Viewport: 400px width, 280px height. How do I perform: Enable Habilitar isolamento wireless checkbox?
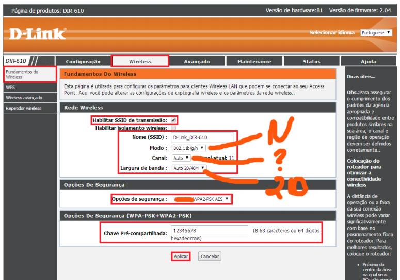(173, 128)
